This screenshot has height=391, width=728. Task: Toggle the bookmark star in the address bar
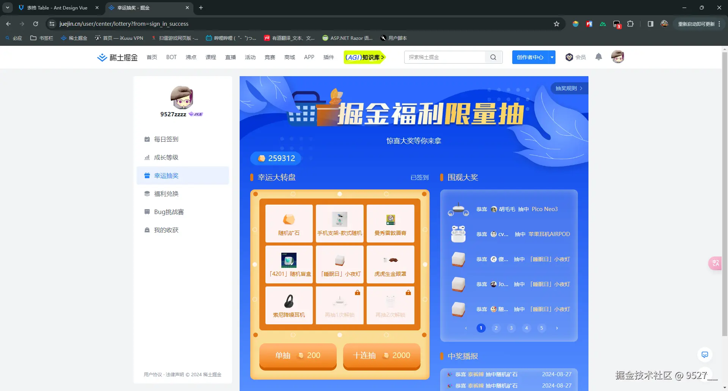556,23
